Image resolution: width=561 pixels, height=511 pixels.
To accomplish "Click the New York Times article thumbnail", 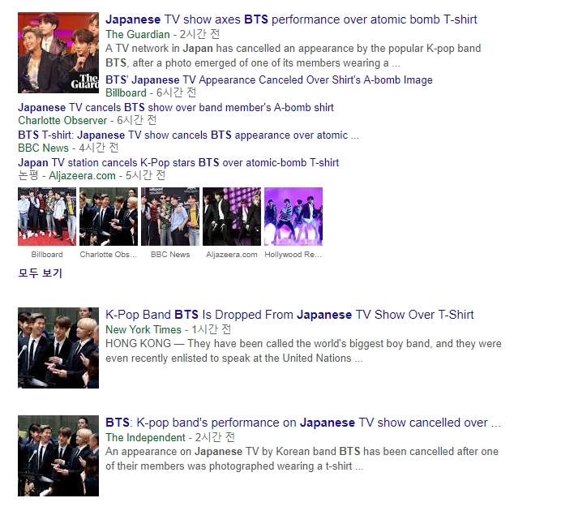I will pos(58,348).
